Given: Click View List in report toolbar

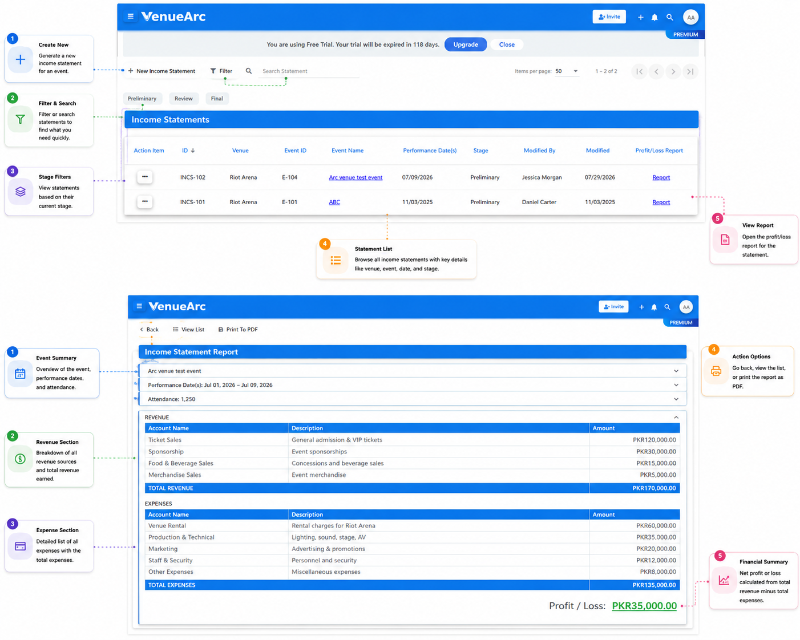Looking at the screenshot, I should (x=189, y=330).
